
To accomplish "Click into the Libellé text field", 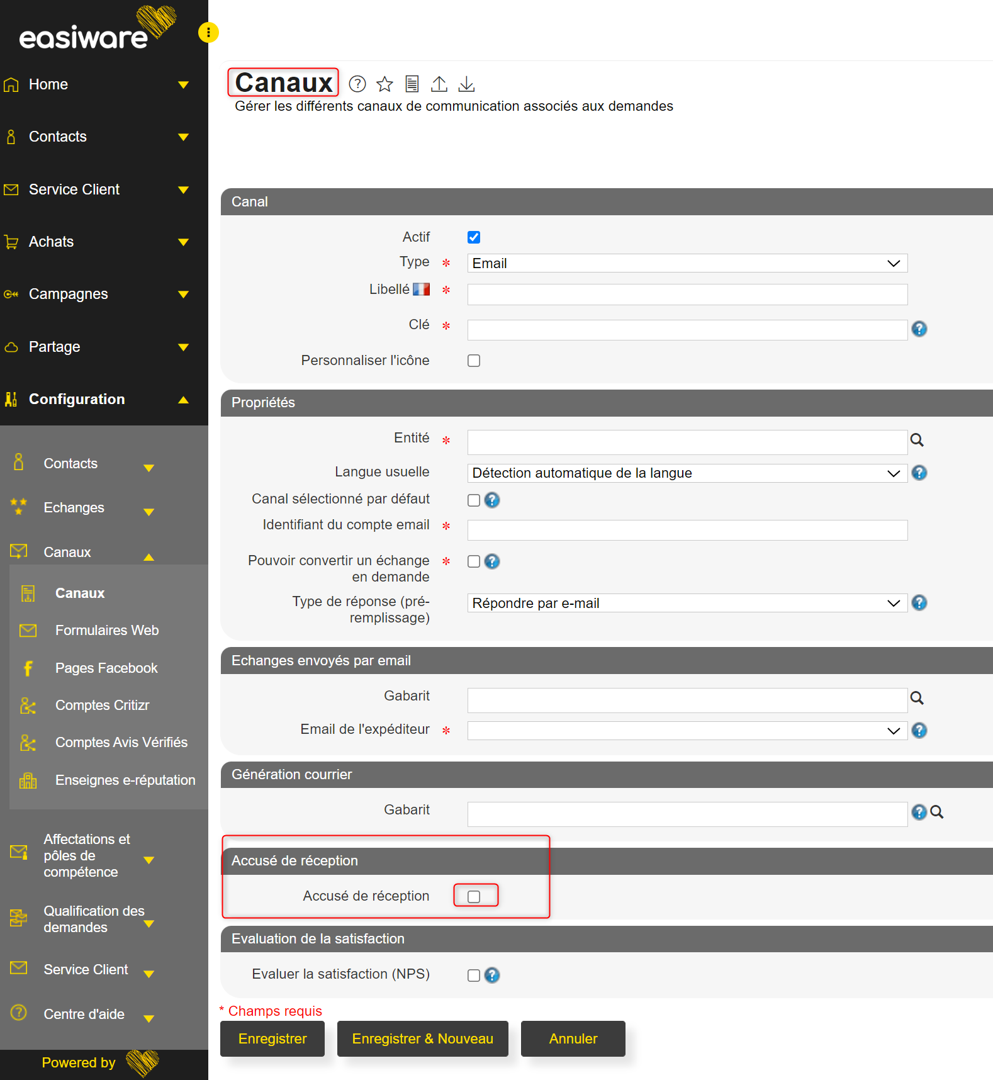I will [687, 295].
